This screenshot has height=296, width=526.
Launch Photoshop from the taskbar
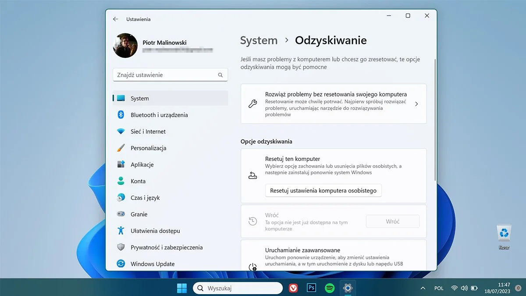[311, 288]
